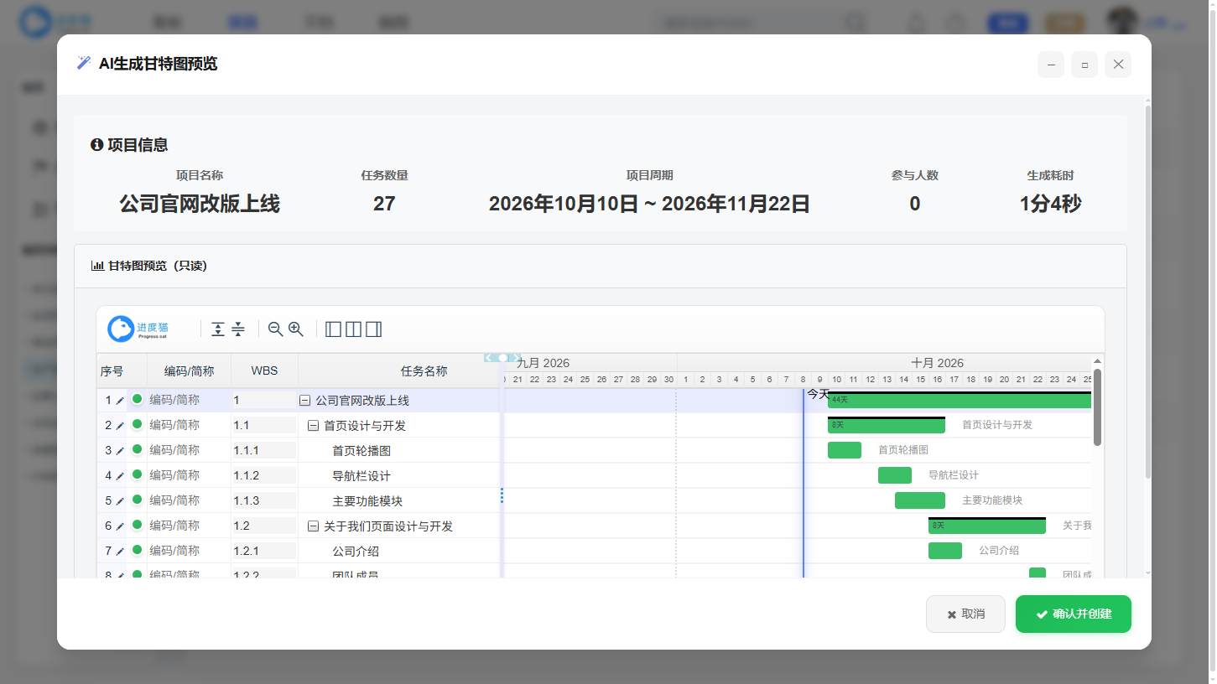Click the left arrow of the column splitter
This screenshot has height=684, width=1217.
(x=489, y=358)
